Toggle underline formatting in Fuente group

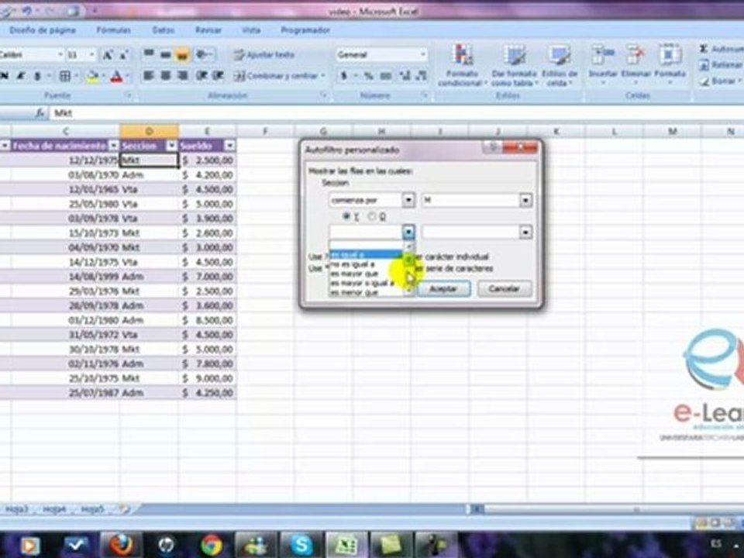pyautogui.click(x=37, y=76)
